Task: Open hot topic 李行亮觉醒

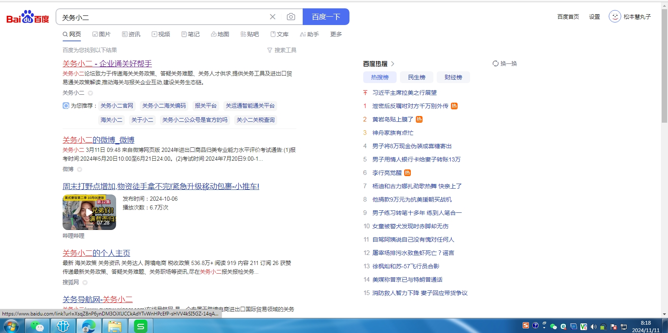Action: pyautogui.click(x=387, y=173)
